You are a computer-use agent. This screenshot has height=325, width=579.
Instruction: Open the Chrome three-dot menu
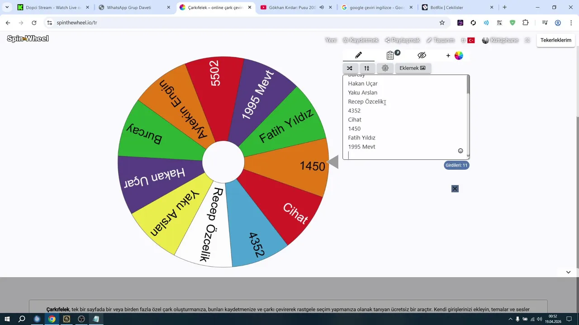571,23
